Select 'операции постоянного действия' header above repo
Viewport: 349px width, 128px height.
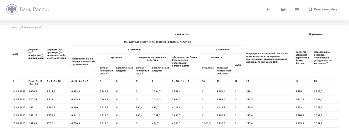point(152,59)
